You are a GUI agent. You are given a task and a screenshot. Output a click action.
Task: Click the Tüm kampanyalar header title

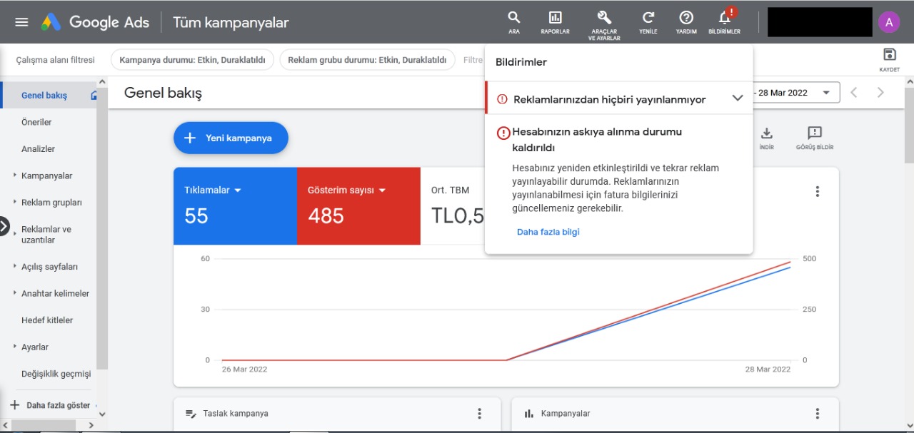click(x=231, y=22)
